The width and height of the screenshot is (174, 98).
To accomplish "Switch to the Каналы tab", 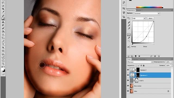I will (135, 59).
